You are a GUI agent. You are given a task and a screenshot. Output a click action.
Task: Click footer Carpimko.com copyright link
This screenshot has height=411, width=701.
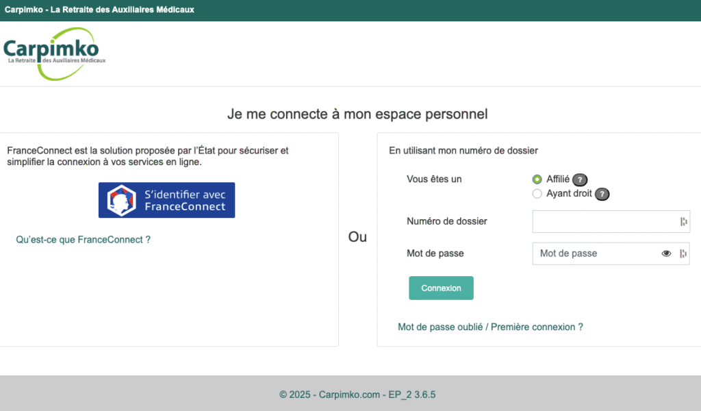tap(357, 395)
